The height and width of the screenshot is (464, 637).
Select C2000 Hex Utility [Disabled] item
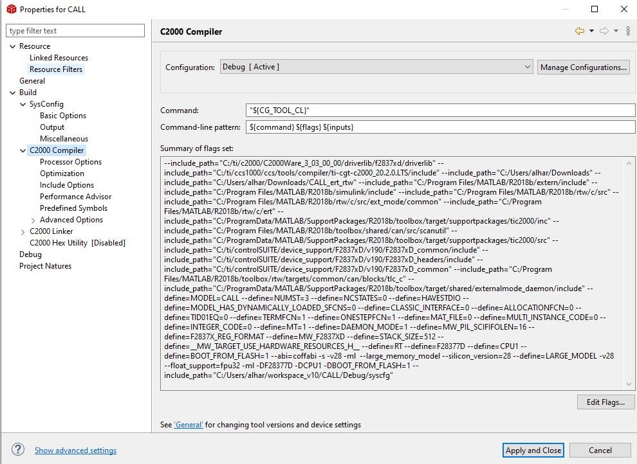(77, 243)
